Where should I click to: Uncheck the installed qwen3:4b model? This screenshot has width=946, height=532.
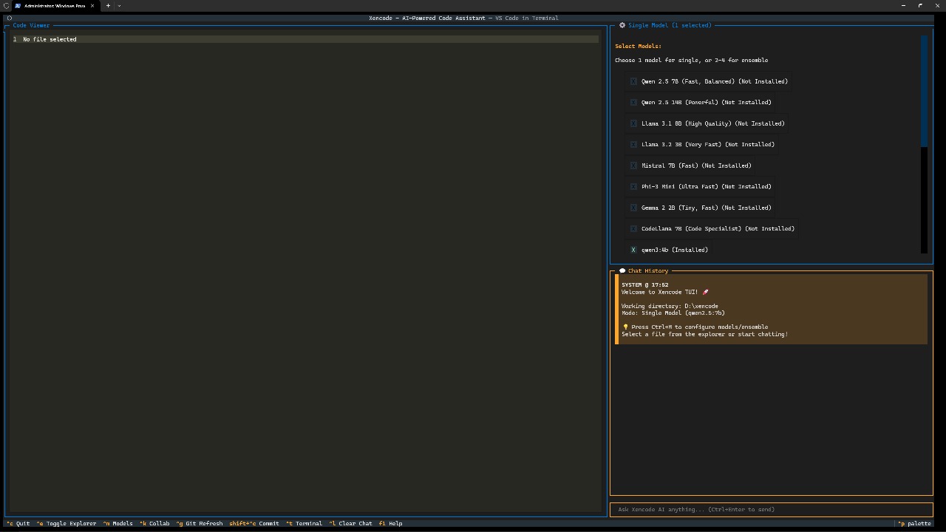click(633, 250)
